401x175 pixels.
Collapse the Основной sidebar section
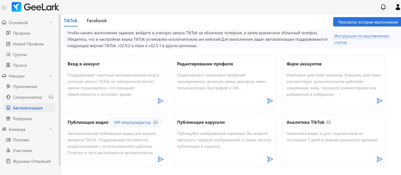point(51,23)
